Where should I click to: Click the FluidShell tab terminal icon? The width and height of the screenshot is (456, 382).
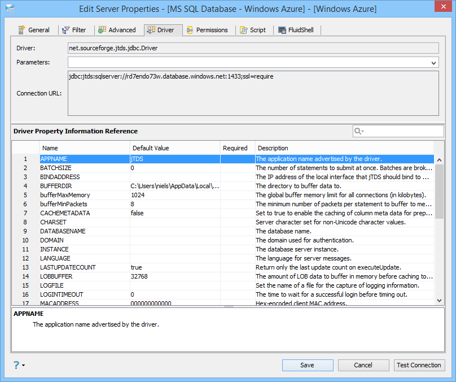[282, 30]
